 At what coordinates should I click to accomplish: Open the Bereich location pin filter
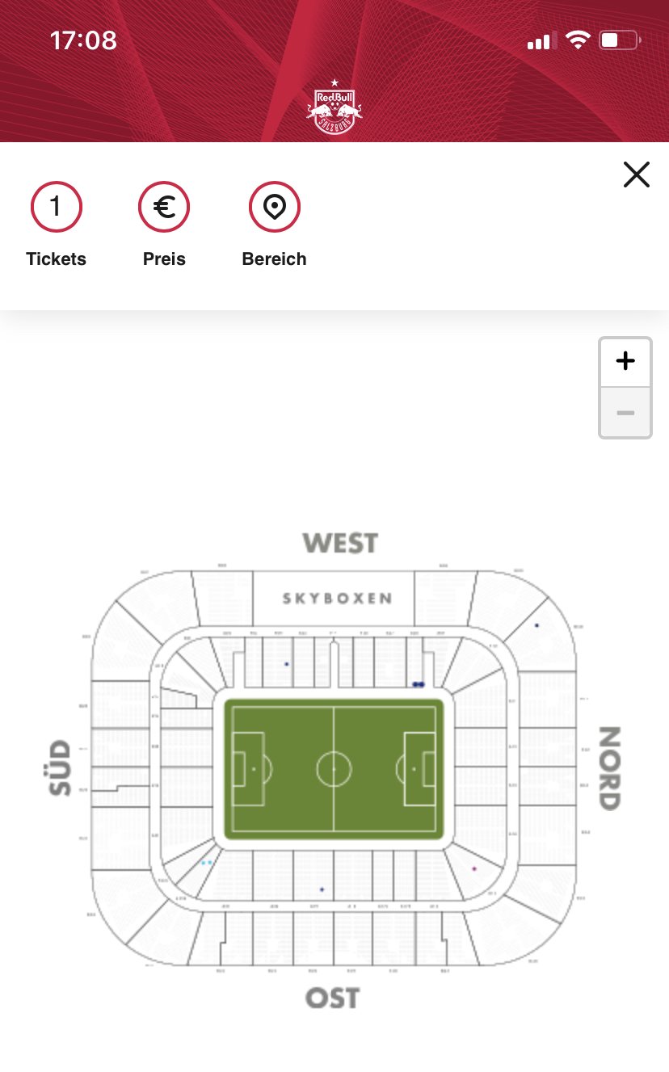coord(275,208)
